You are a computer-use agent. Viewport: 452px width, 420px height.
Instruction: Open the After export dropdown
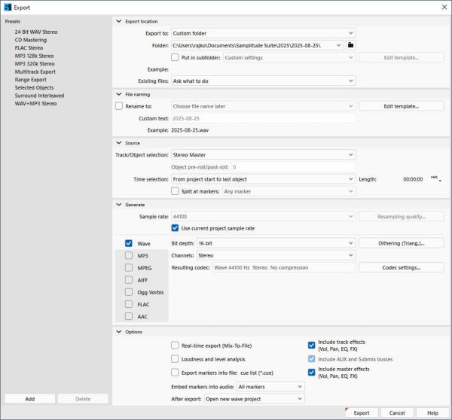coord(255,399)
